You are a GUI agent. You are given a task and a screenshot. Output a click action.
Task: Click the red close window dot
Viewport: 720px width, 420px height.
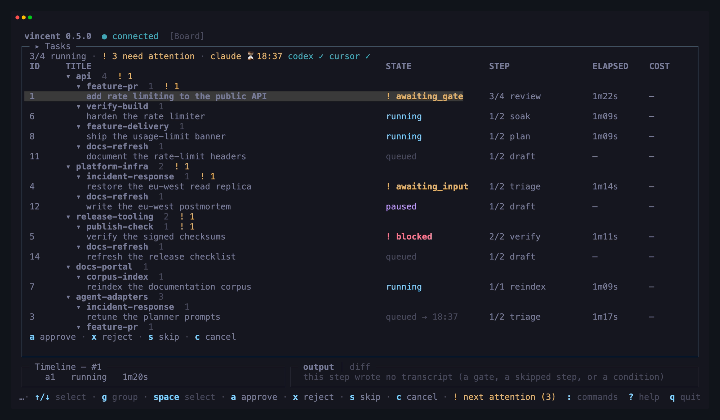17,17
